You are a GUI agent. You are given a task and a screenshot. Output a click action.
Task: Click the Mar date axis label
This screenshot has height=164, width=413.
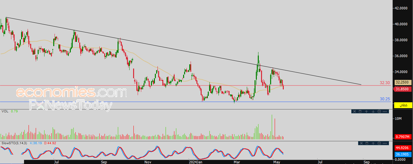[x=237, y=162]
